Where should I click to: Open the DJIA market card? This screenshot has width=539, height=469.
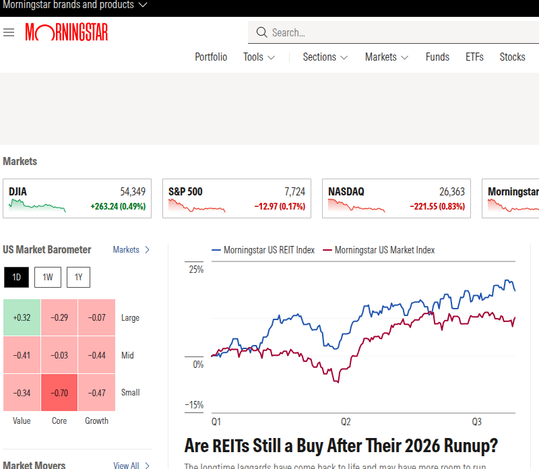coord(77,198)
